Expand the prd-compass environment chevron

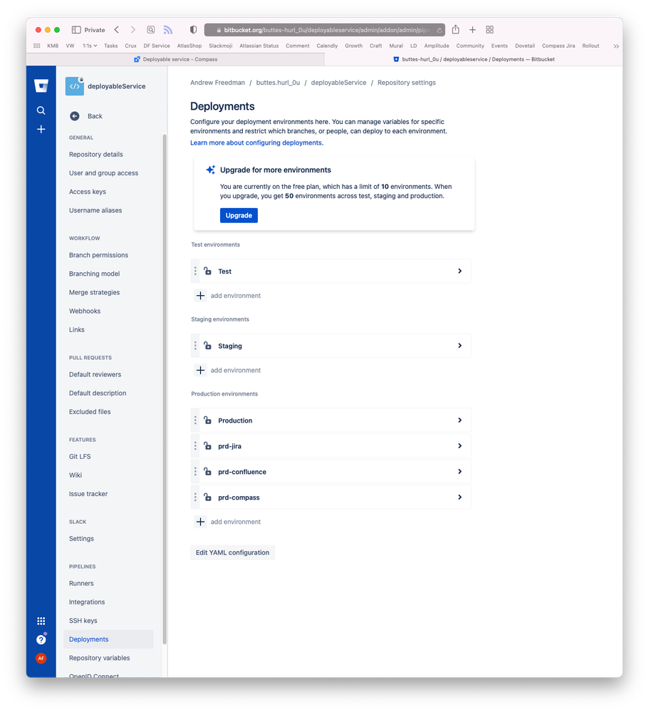click(460, 497)
